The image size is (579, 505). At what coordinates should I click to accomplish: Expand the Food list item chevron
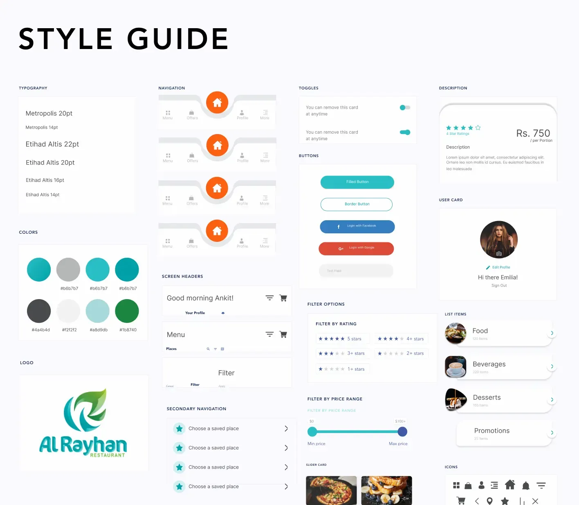point(552,333)
